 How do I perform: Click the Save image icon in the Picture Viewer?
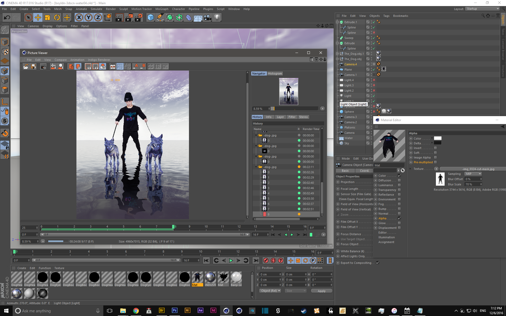tap(33, 67)
